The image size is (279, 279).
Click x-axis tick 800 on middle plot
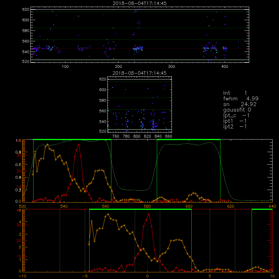click(137, 136)
